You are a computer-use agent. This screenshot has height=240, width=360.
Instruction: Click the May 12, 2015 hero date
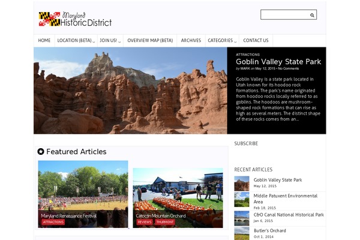265,68
